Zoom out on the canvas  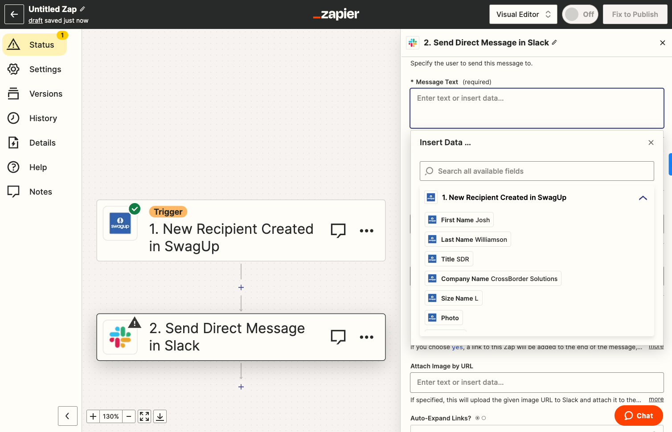pyautogui.click(x=129, y=416)
